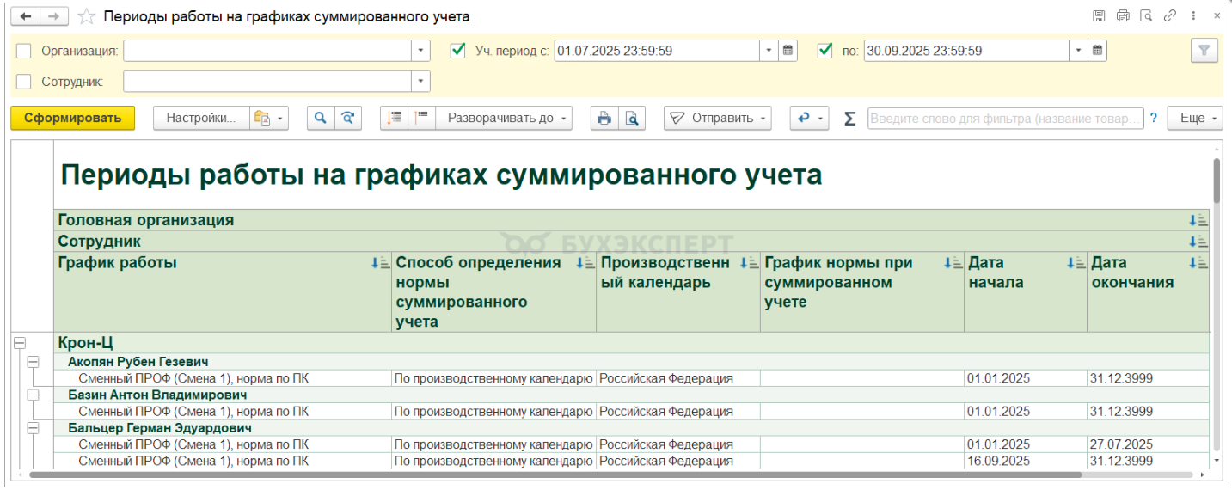The height and width of the screenshot is (490, 1232).
Task: Open the 'Разворачивать до' dropdown
Action: pyautogui.click(x=504, y=119)
